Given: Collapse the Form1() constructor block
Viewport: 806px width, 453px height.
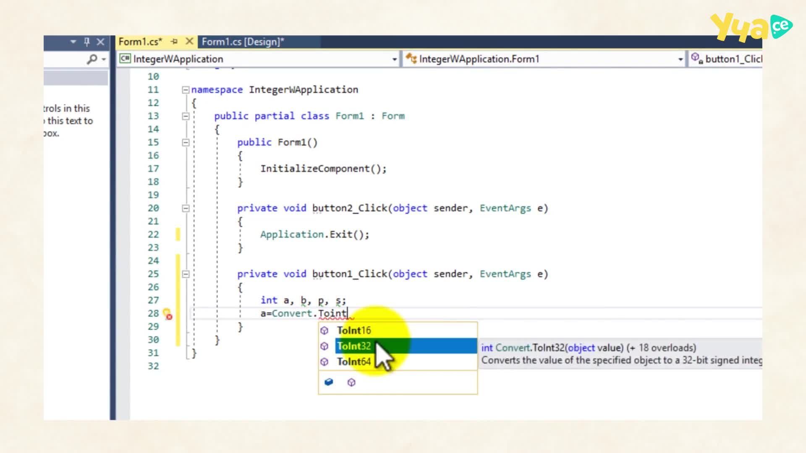Looking at the screenshot, I should [x=186, y=143].
